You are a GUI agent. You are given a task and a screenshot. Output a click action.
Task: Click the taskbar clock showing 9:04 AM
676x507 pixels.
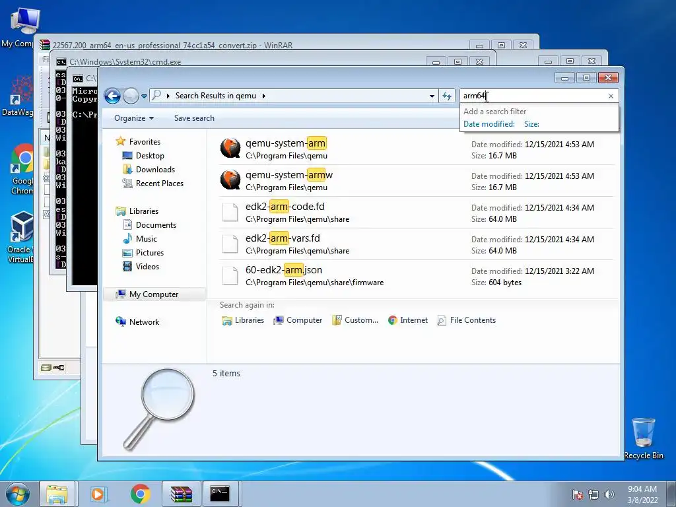click(642, 494)
